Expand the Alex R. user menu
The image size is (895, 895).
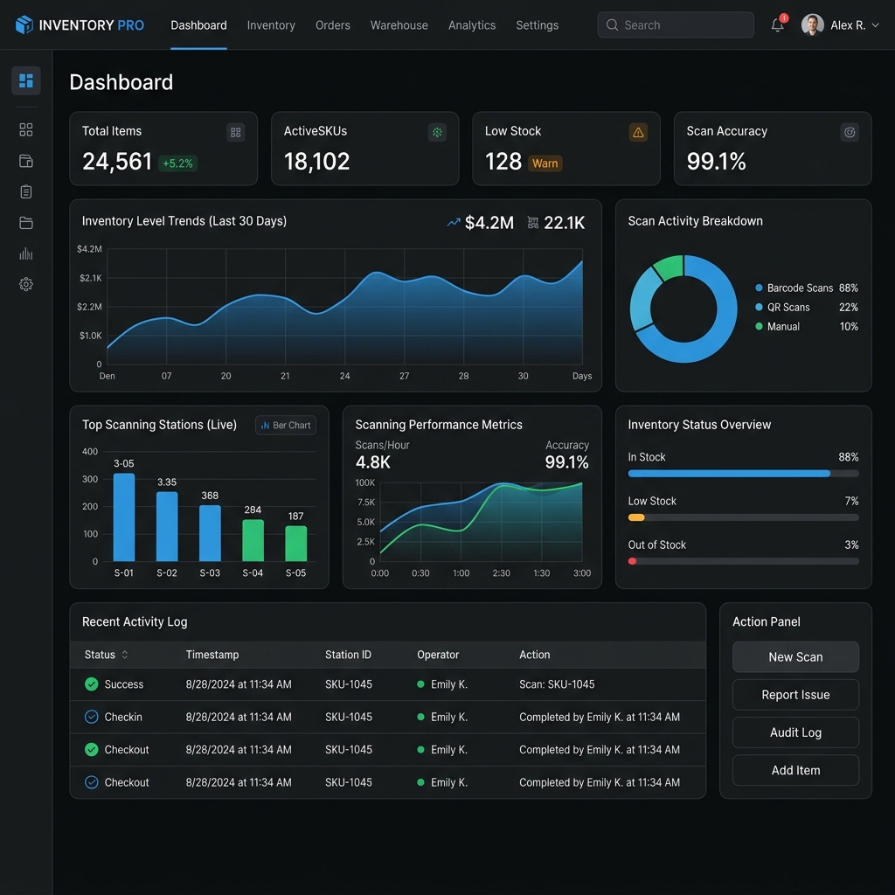(840, 25)
